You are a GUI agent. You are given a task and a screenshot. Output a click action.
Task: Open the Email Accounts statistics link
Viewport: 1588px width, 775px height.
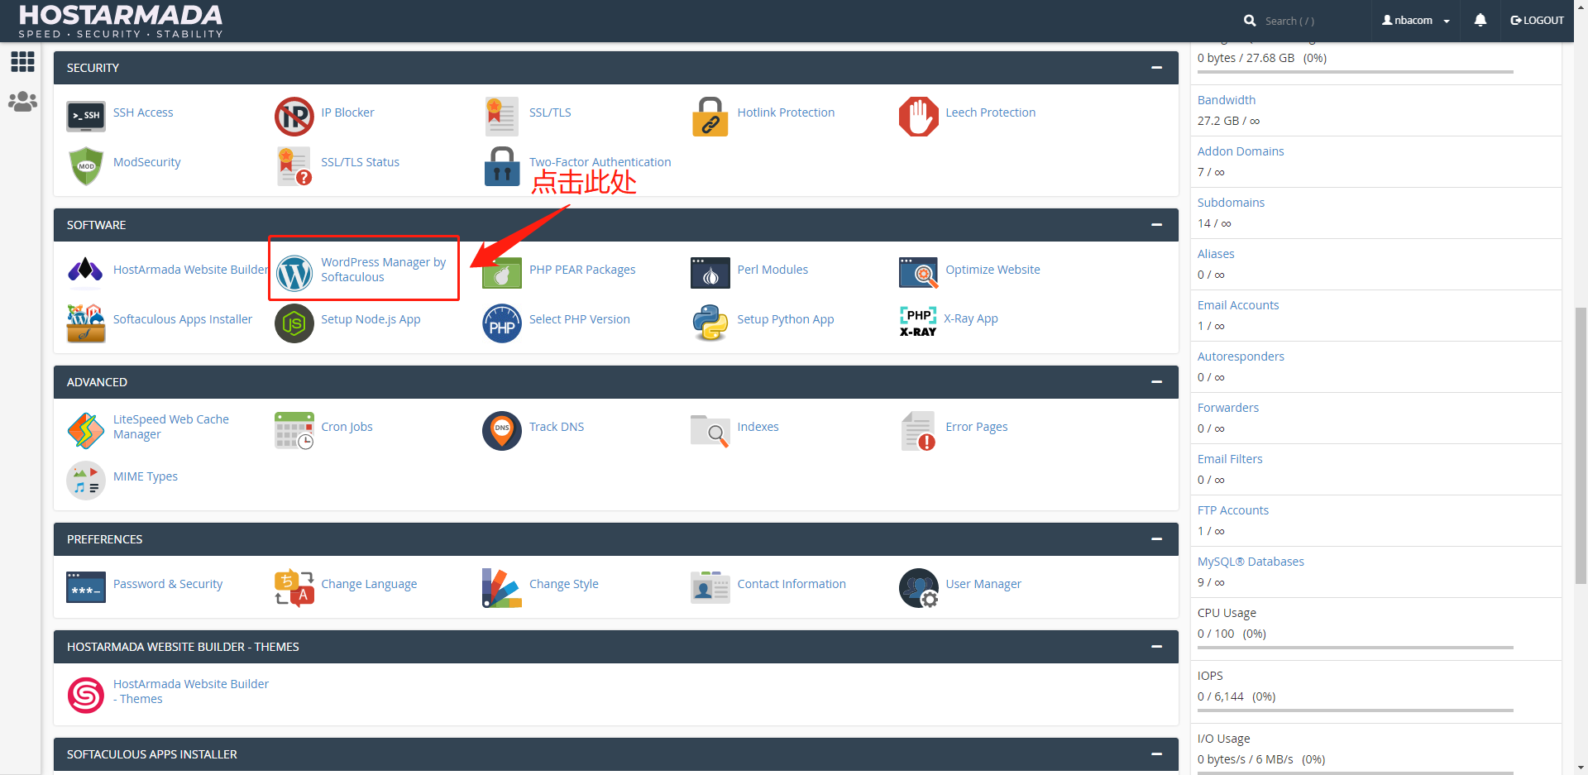1238,305
